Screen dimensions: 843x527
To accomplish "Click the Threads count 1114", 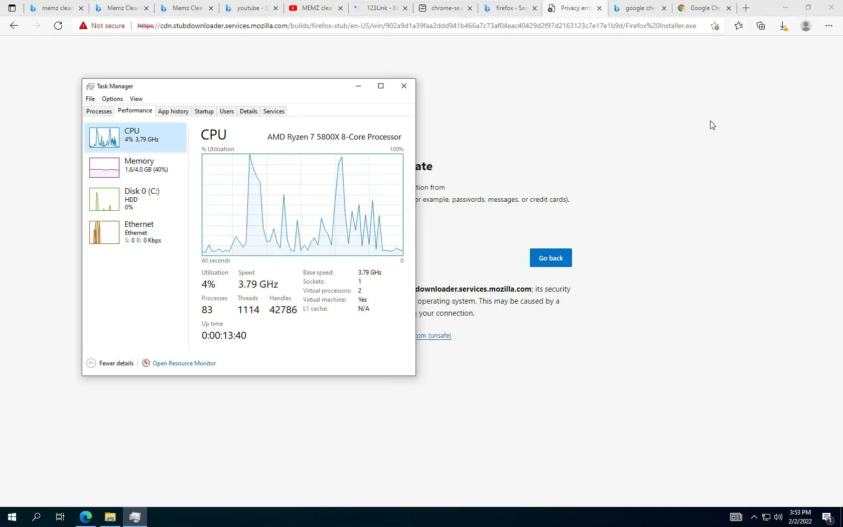I will coord(248,310).
